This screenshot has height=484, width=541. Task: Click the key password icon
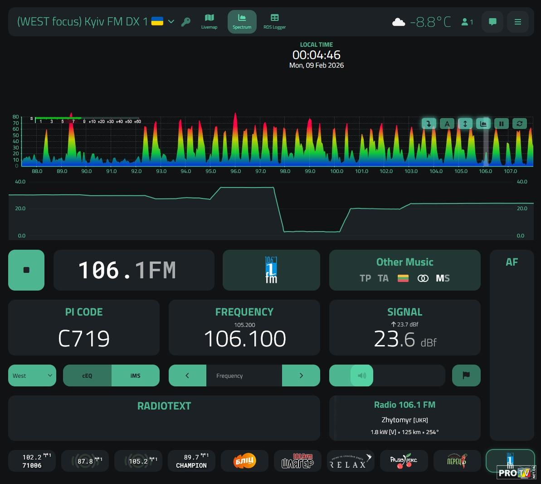(186, 22)
